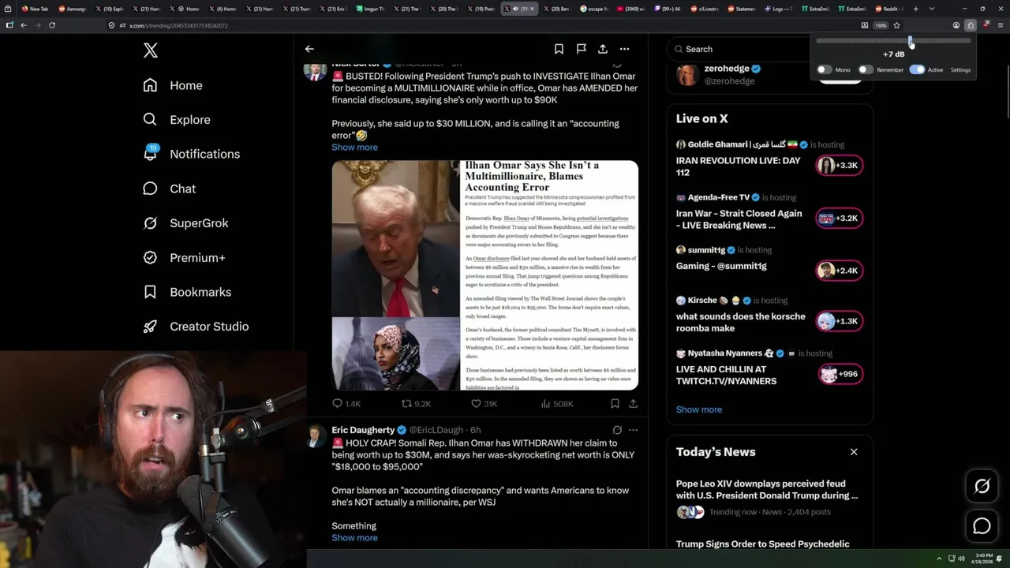
Task: Open volume extension Settings
Action: 960,70
